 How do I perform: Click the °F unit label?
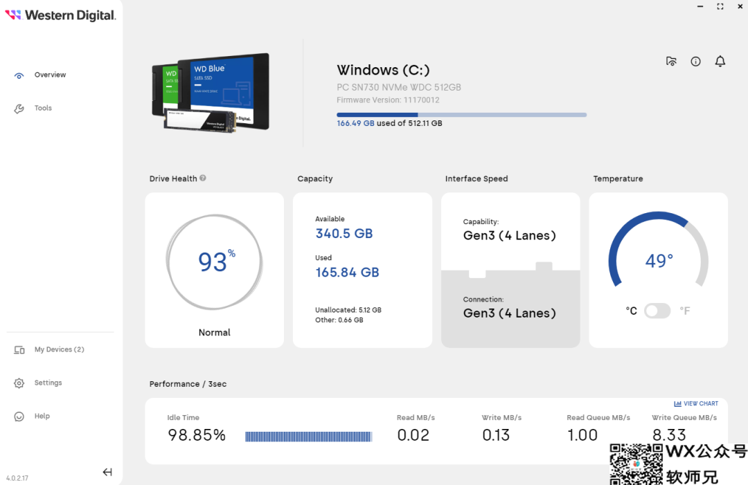pos(685,311)
